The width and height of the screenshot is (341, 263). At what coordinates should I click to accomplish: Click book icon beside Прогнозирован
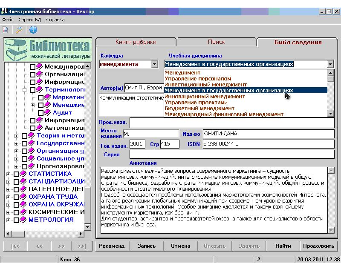pos(31,166)
